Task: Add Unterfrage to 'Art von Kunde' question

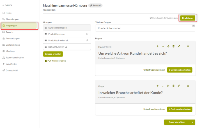Action: tap(154, 70)
